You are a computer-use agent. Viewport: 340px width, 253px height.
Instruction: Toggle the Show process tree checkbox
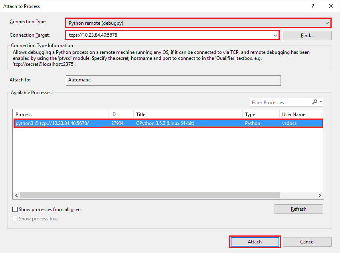(15, 218)
